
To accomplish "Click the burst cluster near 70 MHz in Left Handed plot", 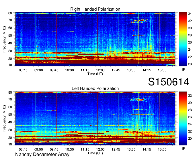I will (139, 99).
